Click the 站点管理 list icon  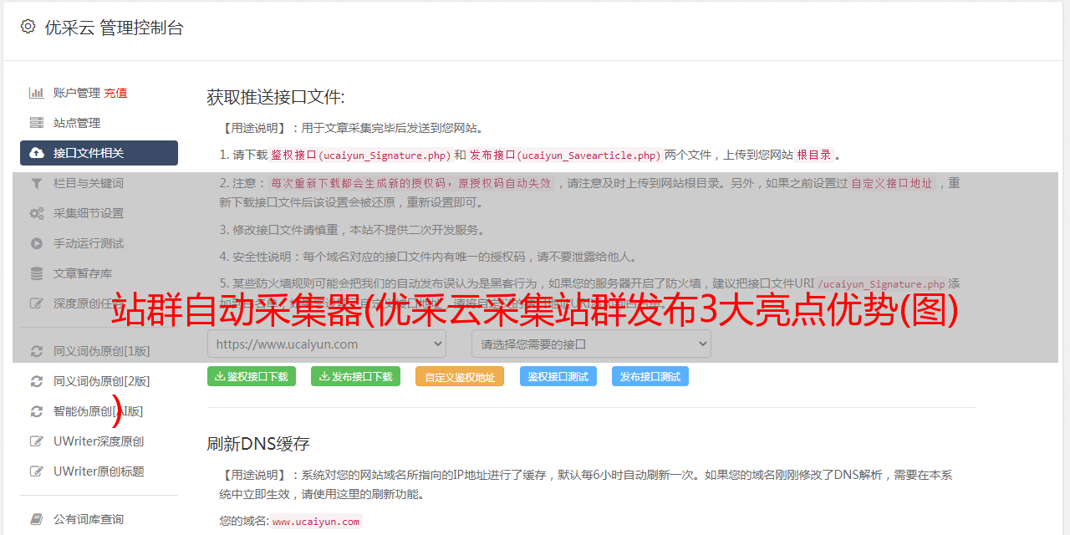point(37,123)
